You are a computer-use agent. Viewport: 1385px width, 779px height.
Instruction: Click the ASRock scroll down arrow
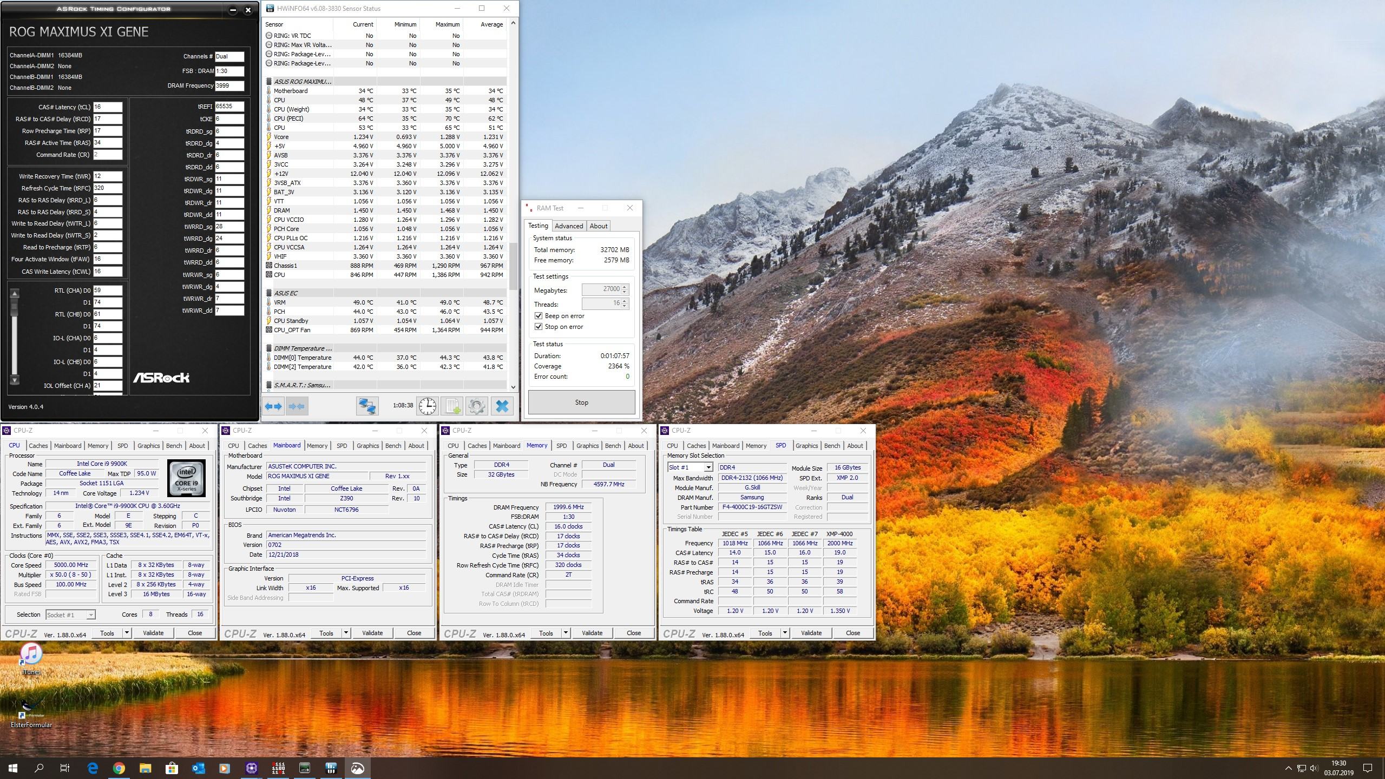point(15,380)
